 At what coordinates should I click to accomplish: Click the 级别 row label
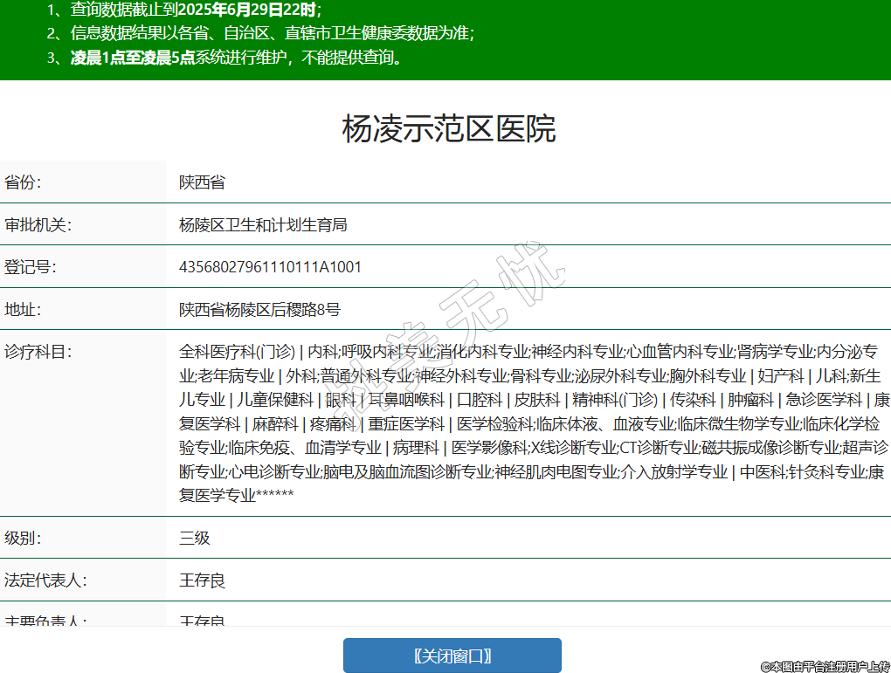click(x=24, y=538)
